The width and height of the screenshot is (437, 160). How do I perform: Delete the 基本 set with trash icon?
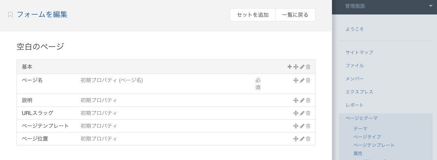click(308, 67)
